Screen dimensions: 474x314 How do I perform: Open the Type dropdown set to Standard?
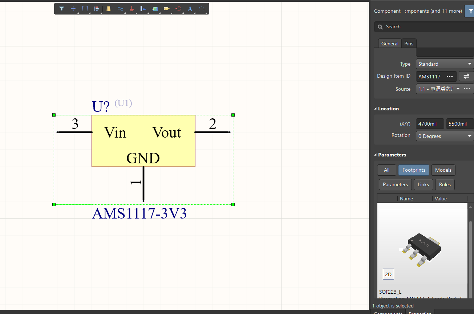[x=445, y=64]
